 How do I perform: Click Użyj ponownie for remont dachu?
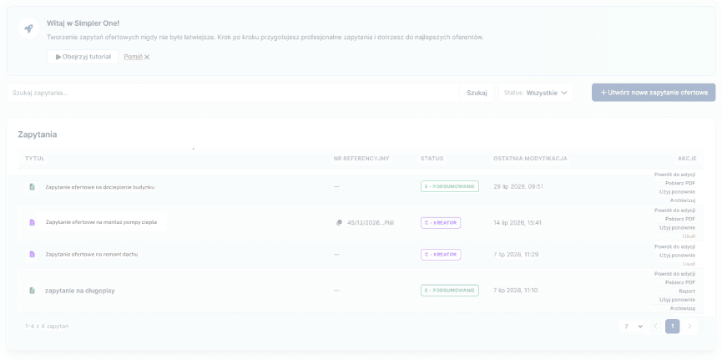pyautogui.click(x=677, y=255)
